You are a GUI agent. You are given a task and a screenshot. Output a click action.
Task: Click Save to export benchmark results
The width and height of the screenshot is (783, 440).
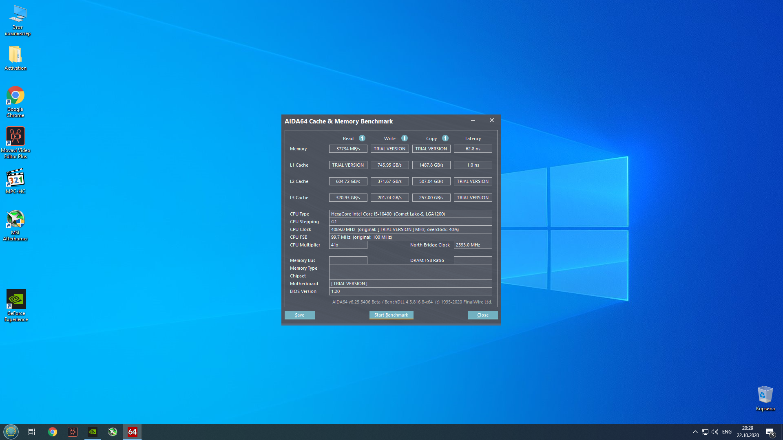coord(299,315)
